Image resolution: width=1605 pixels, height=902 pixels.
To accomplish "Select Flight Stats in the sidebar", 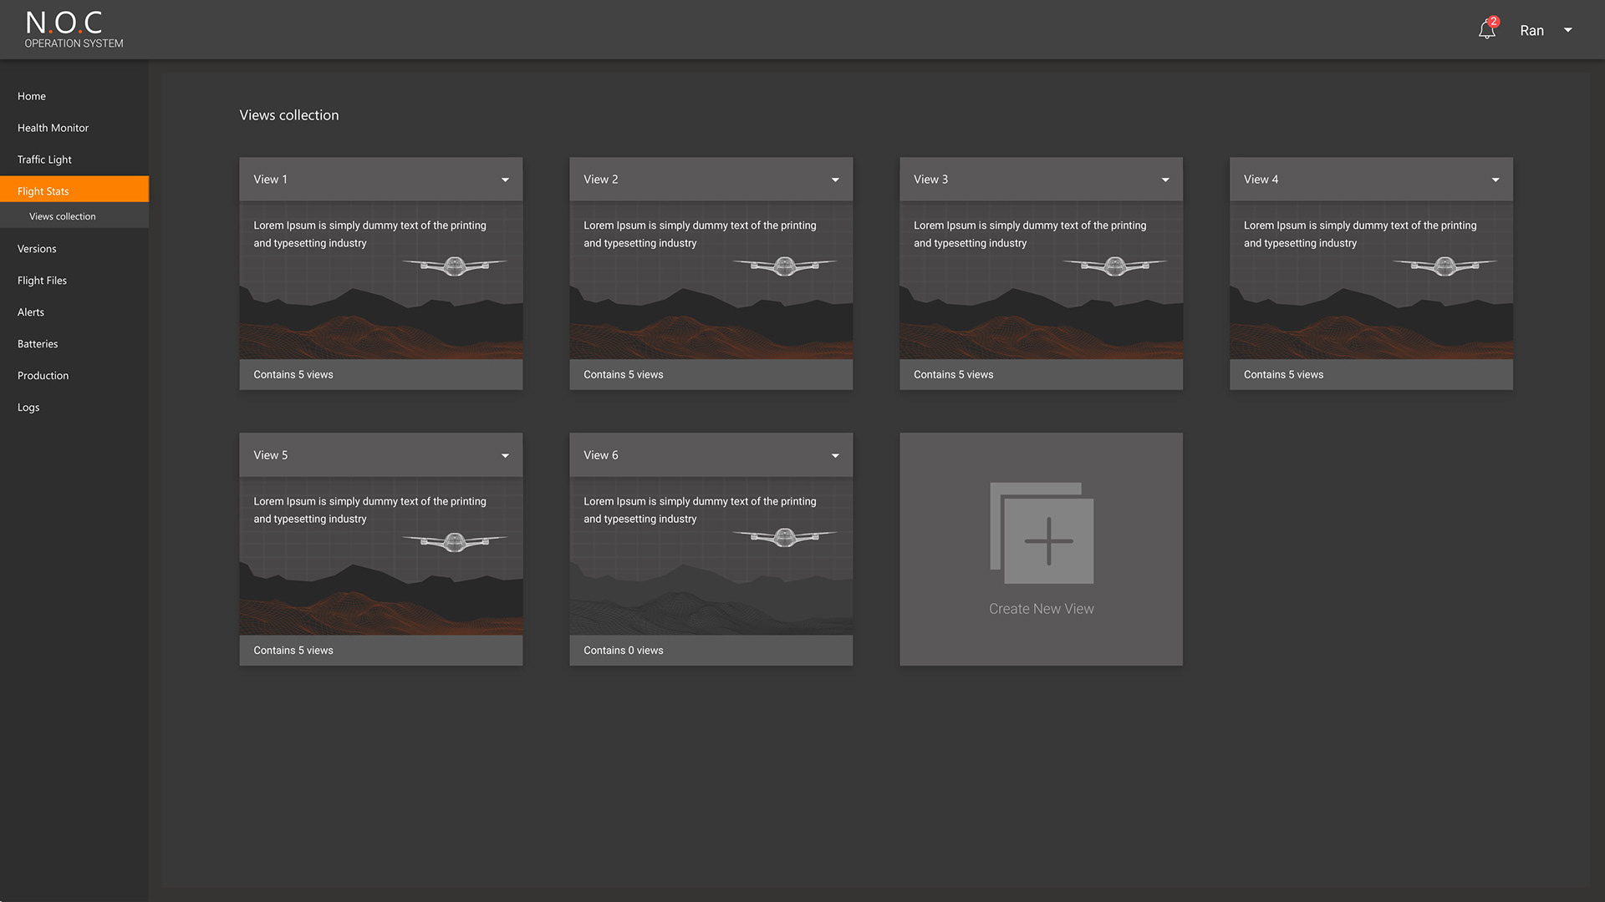I will point(74,190).
